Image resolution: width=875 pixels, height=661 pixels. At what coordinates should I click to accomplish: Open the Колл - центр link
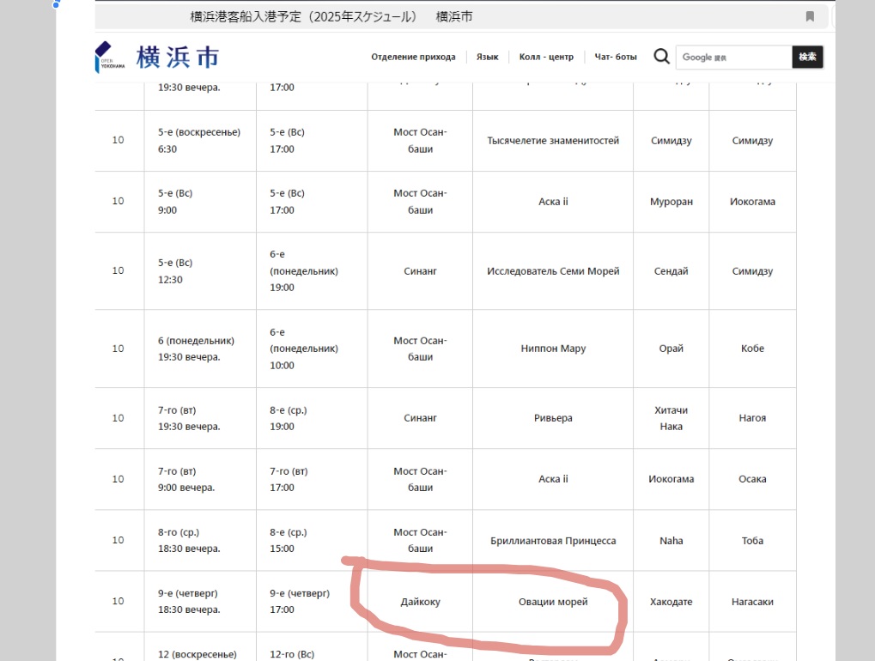(546, 57)
